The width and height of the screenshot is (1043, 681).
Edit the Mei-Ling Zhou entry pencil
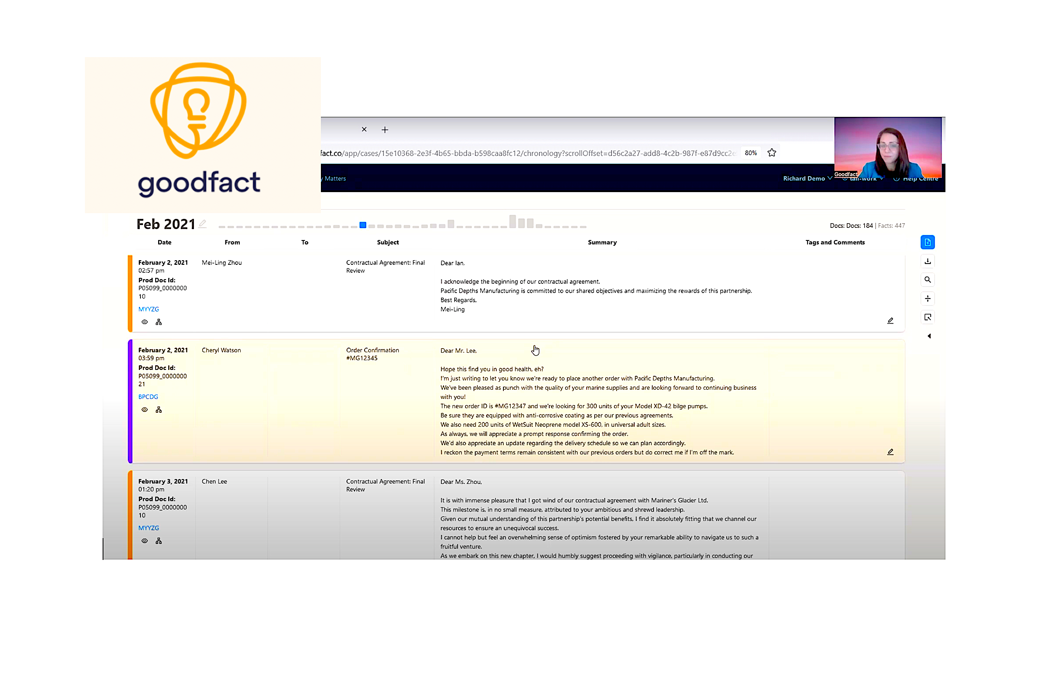(890, 321)
